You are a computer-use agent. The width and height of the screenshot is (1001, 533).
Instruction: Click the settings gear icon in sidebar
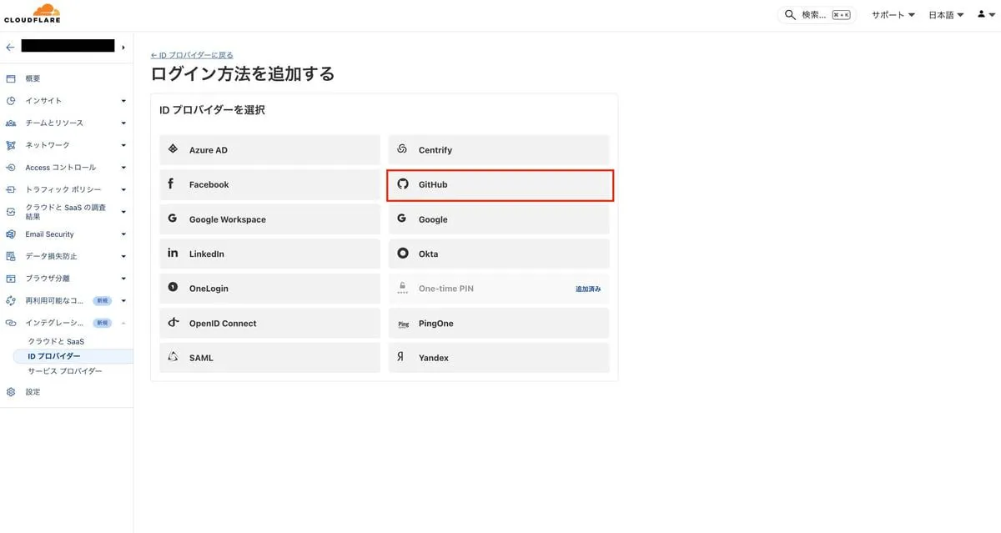(11, 392)
